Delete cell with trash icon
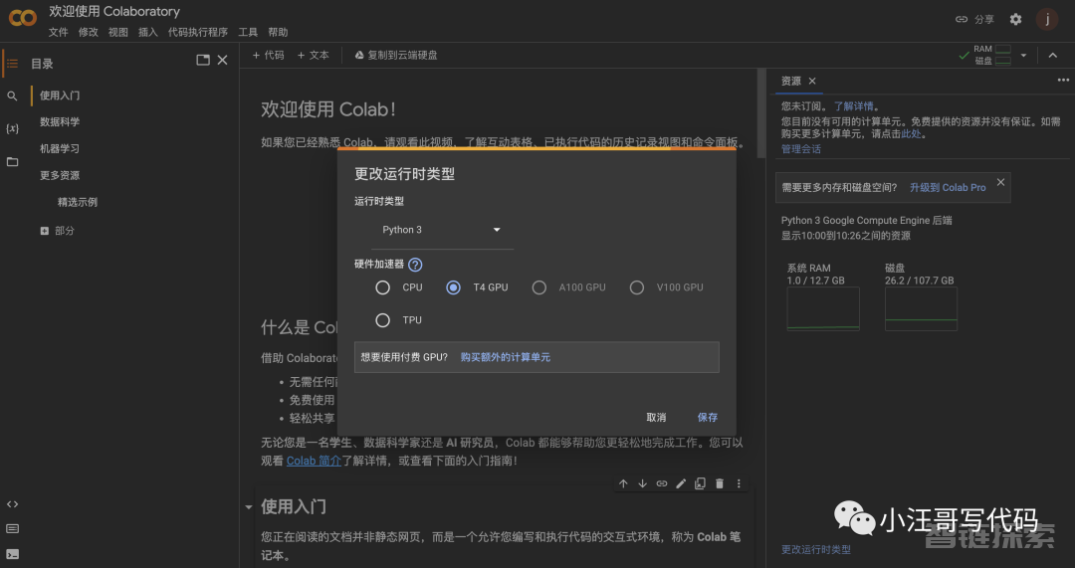1075x568 pixels. 720,483
